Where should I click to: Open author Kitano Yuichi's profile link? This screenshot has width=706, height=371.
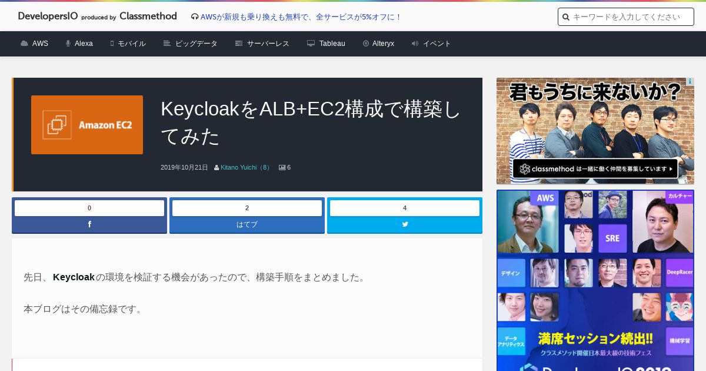(x=246, y=167)
